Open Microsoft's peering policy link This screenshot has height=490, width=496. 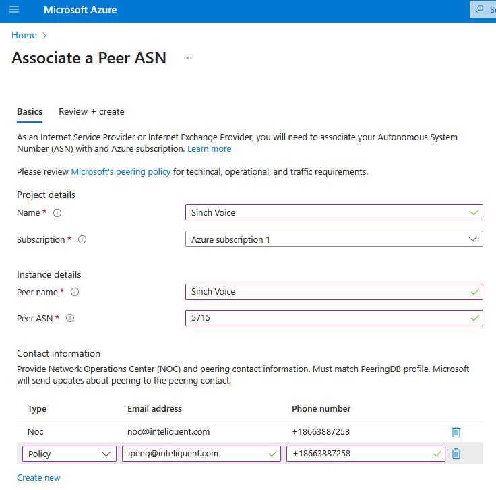tap(121, 171)
